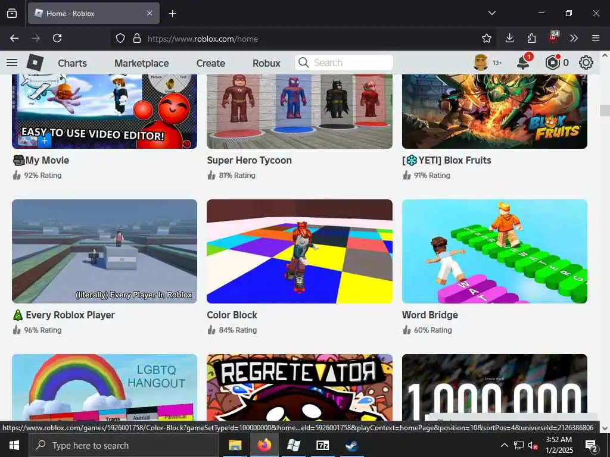Open the Color Block game thumbnail
610x457 pixels.
300,252
